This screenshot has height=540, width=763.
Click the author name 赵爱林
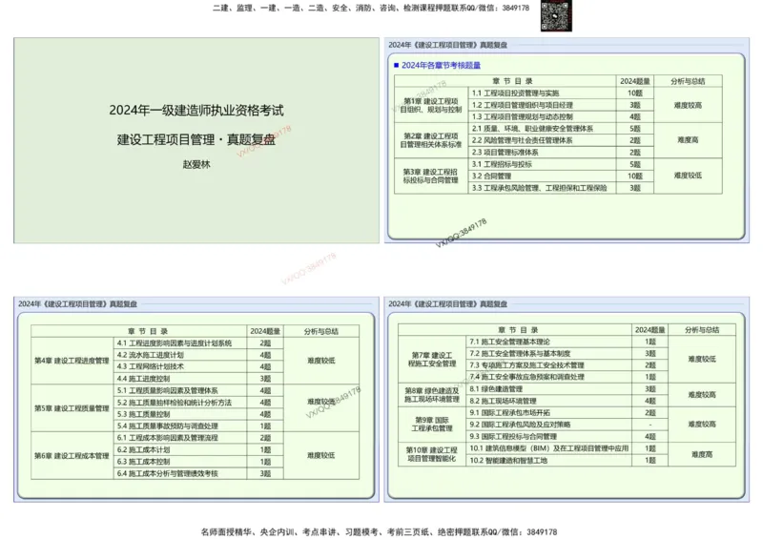pyautogui.click(x=196, y=165)
